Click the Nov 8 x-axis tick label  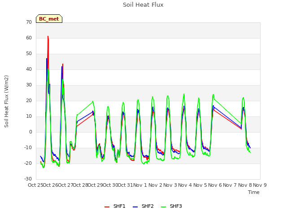coord(245,185)
